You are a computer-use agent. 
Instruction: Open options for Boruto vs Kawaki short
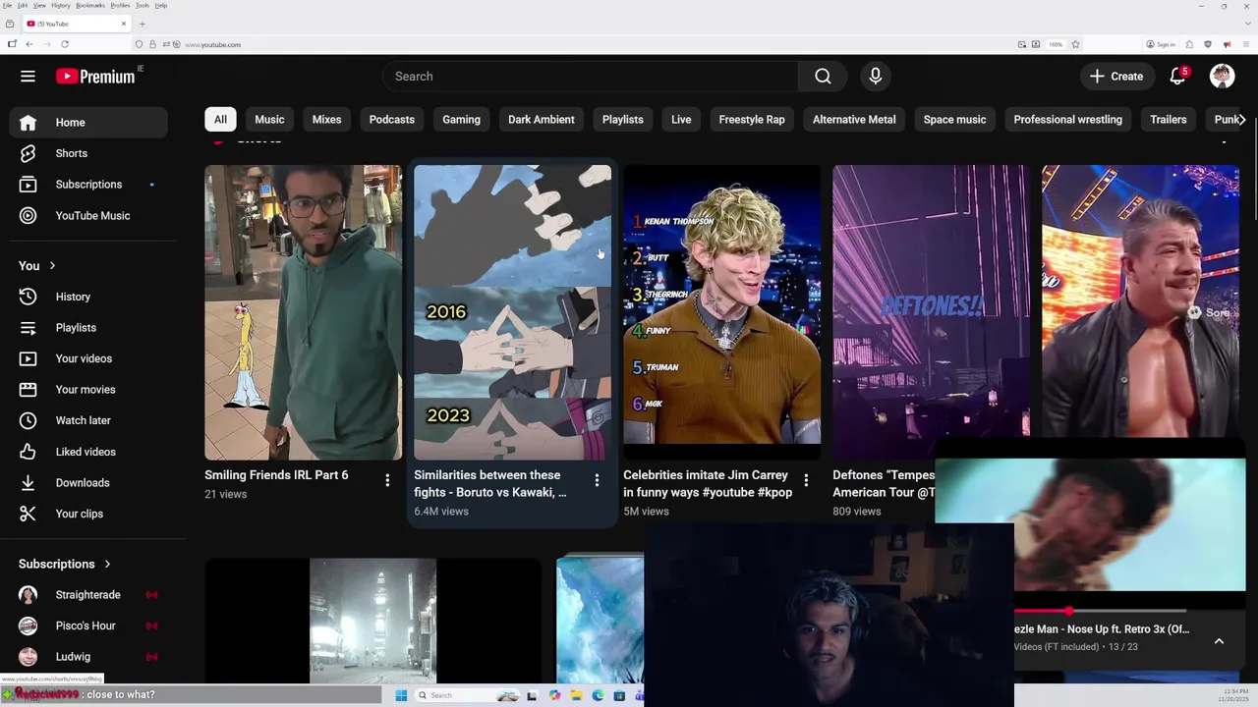(x=597, y=480)
